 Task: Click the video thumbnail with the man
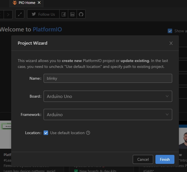click(x=183, y=137)
